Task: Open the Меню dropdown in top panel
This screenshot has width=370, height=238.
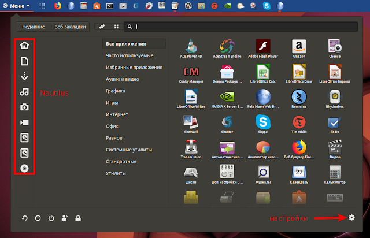Action: click(17, 6)
